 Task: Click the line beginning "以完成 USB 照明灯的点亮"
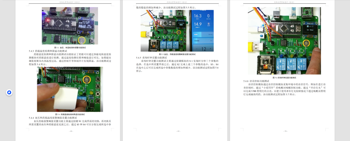click(284, 91)
